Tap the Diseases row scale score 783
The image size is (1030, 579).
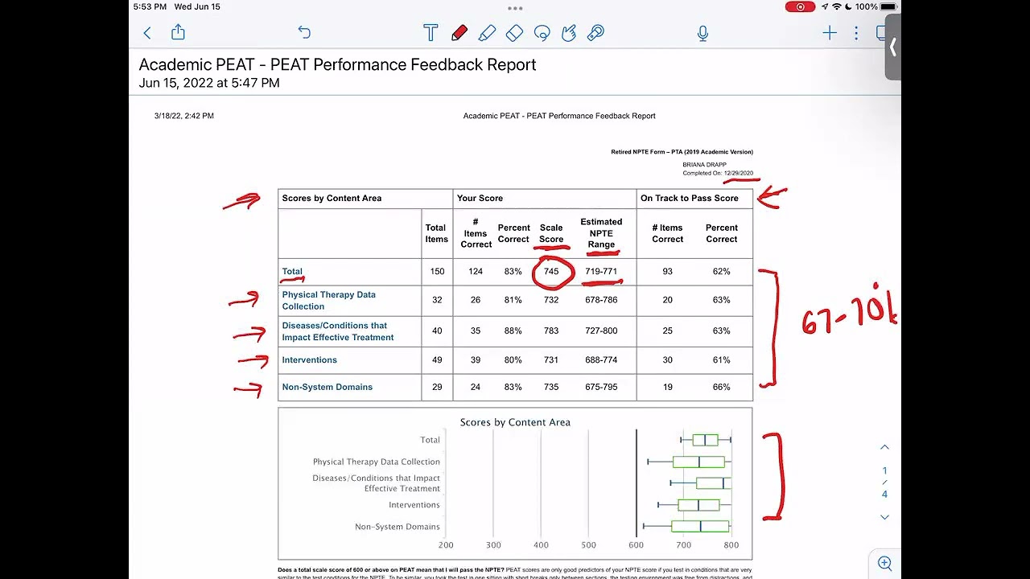click(551, 331)
